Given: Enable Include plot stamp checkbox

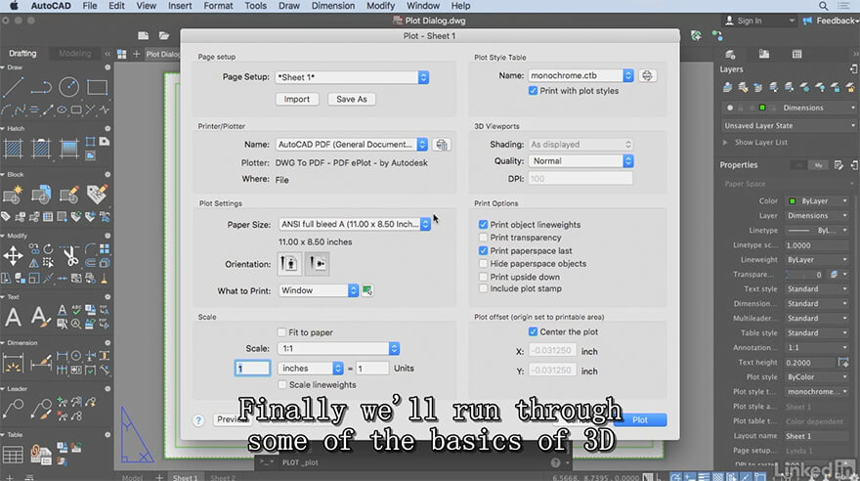Looking at the screenshot, I should (x=483, y=288).
